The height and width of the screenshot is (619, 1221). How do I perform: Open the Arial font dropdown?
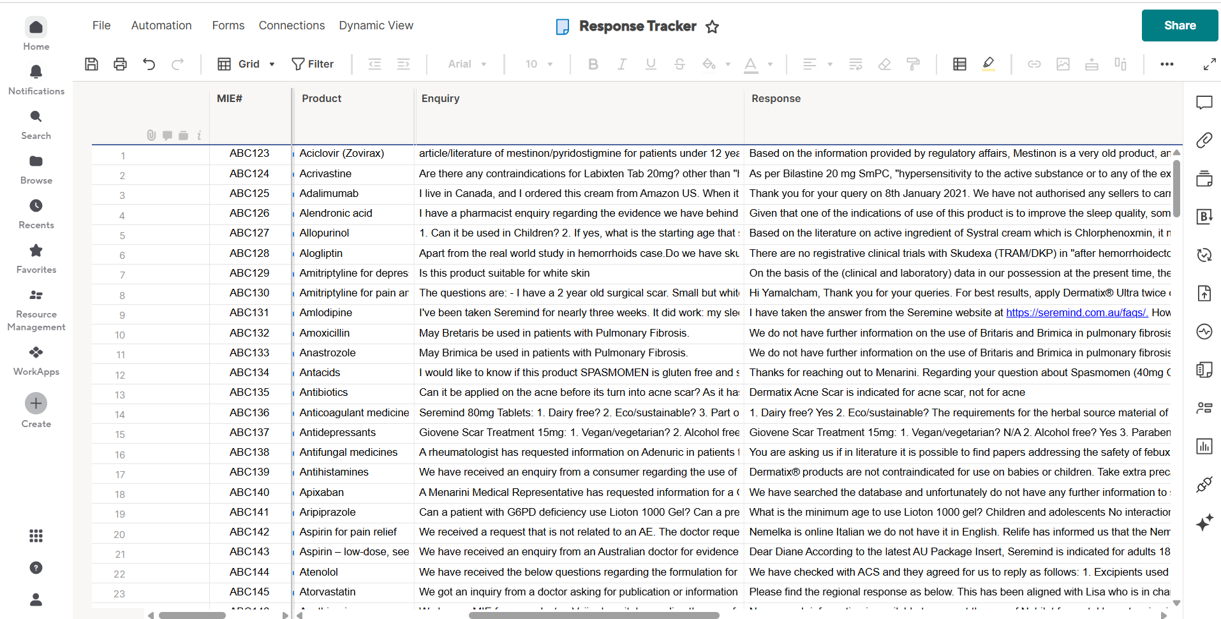(467, 64)
